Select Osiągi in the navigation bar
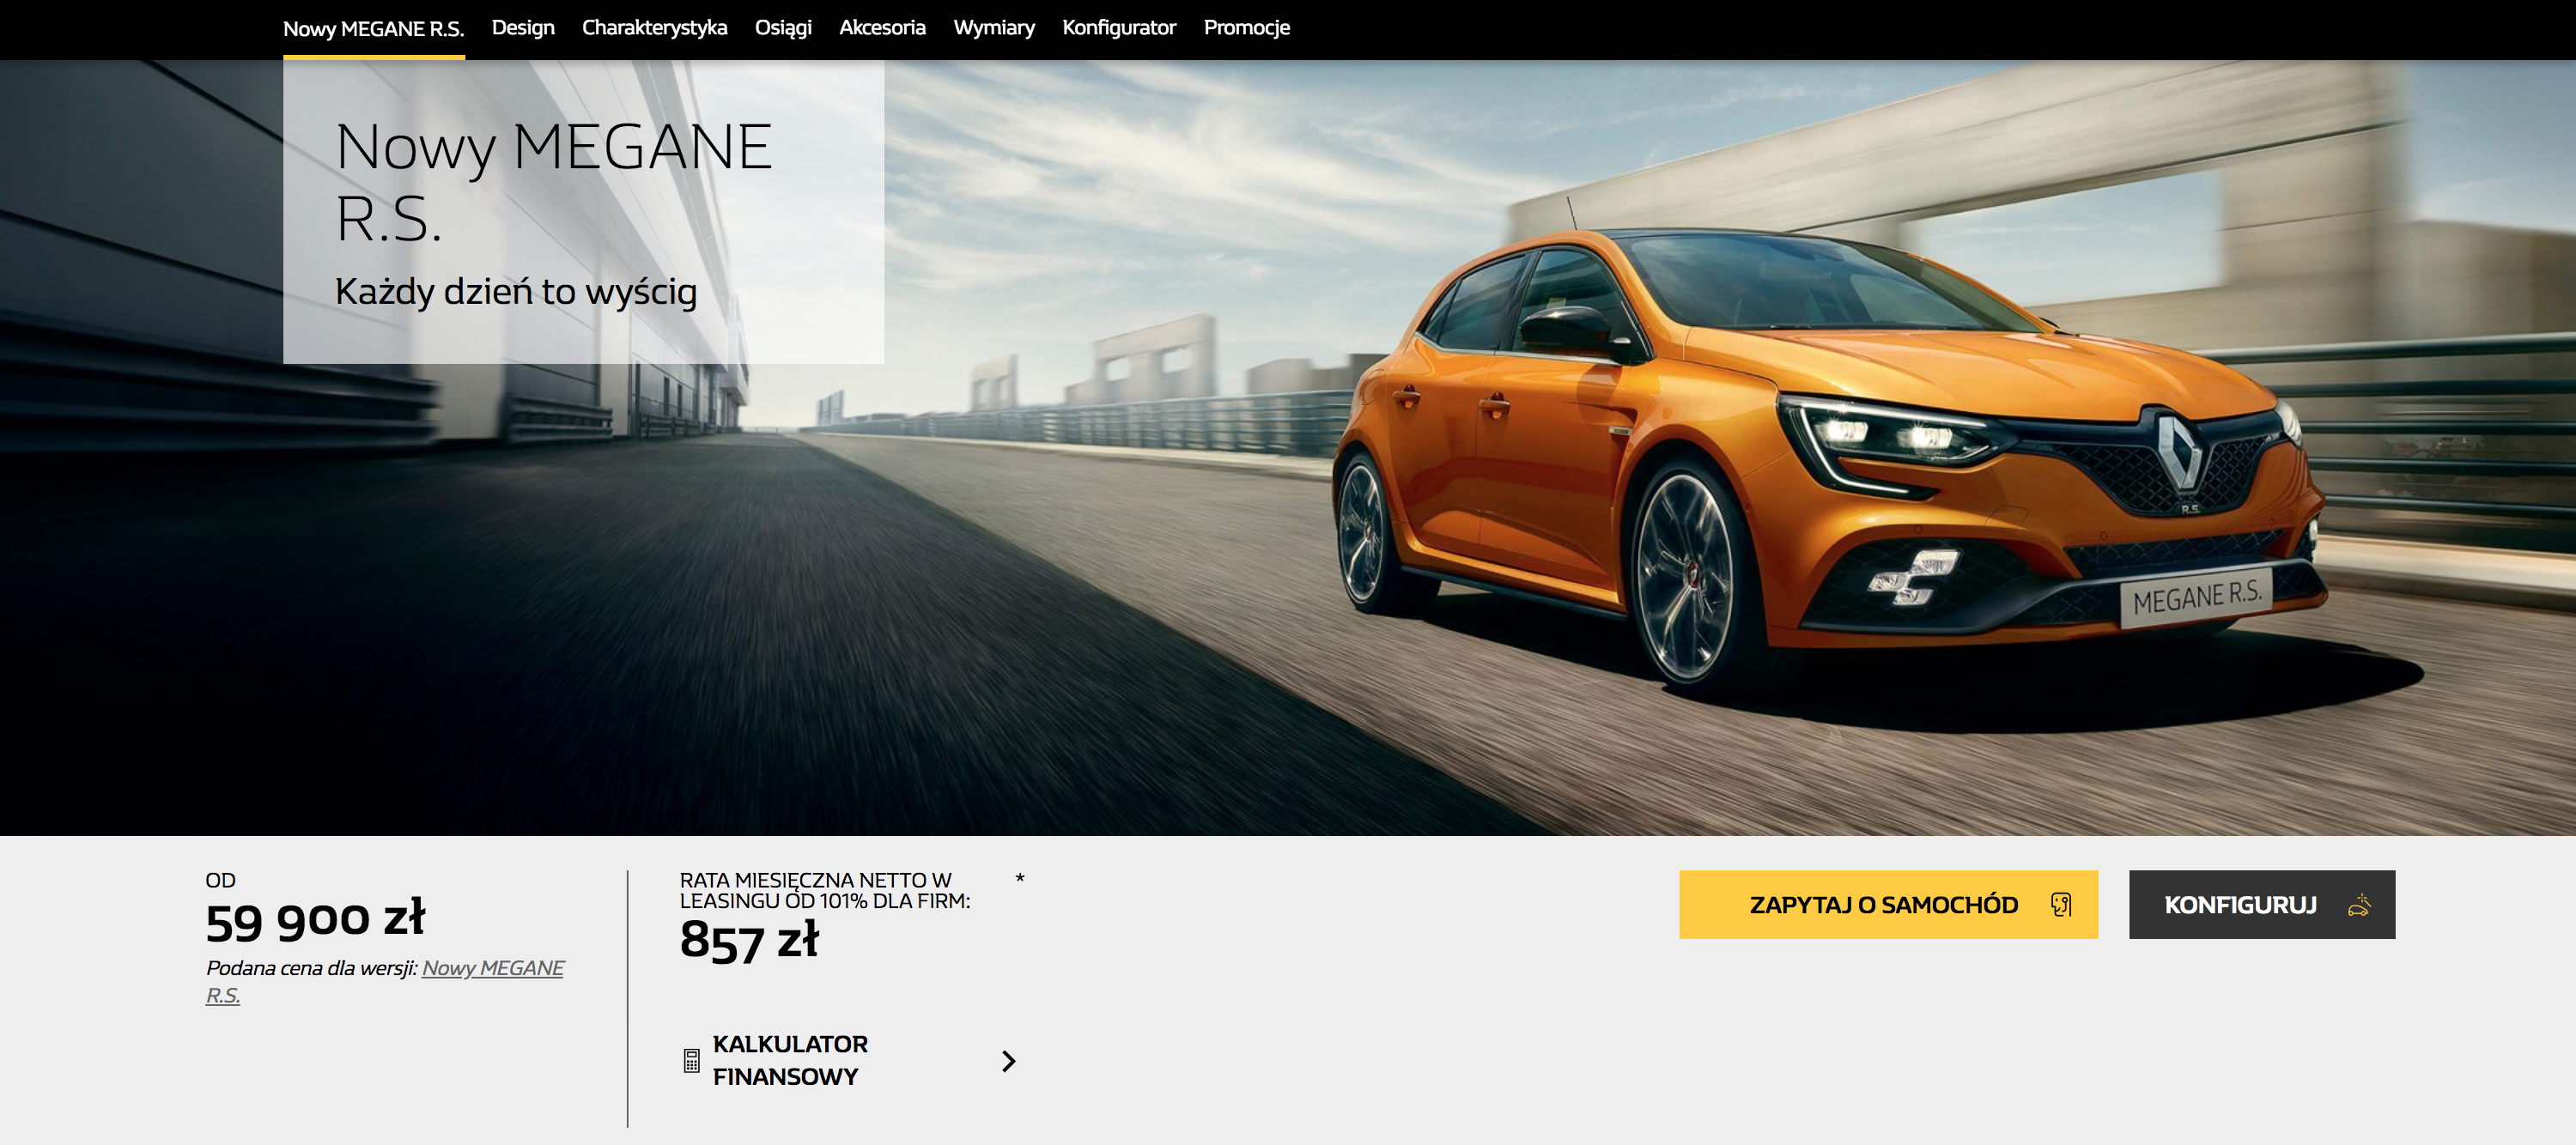Screen dimensions: 2576x1145 (x=782, y=28)
